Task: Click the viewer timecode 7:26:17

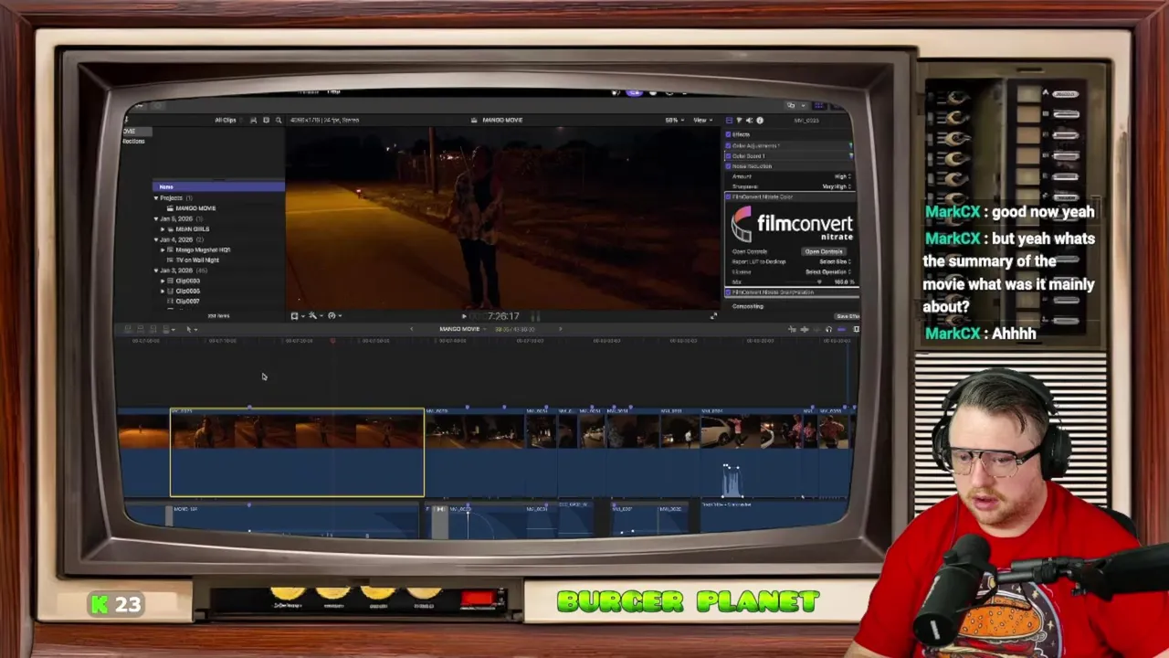Action: pyautogui.click(x=502, y=316)
